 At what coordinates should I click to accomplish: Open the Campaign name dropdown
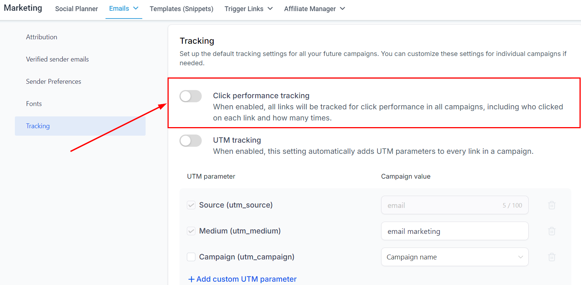(x=454, y=257)
